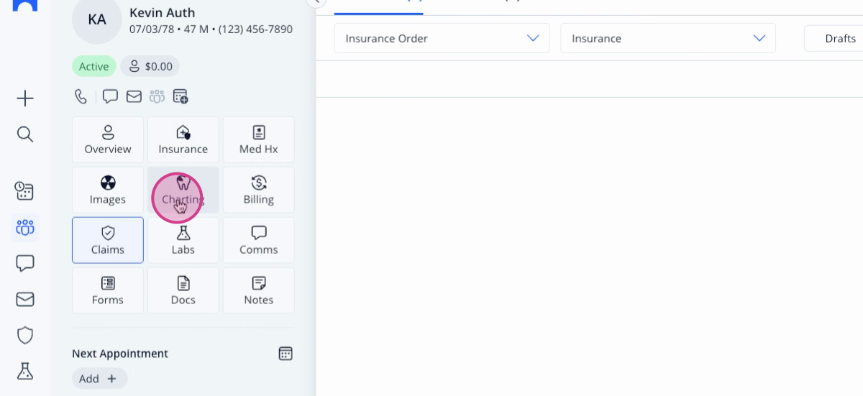Open the Docs tile

[x=183, y=291]
